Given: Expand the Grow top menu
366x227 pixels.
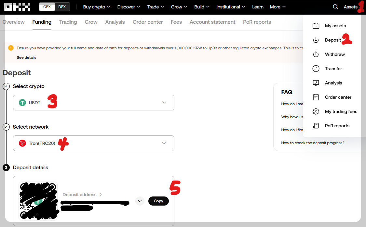Looking at the screenshot, I should pos(179,7).
